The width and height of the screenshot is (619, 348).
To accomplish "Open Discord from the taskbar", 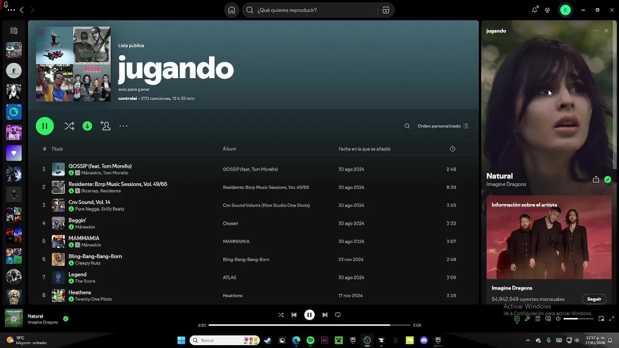I will coord(424,340).
